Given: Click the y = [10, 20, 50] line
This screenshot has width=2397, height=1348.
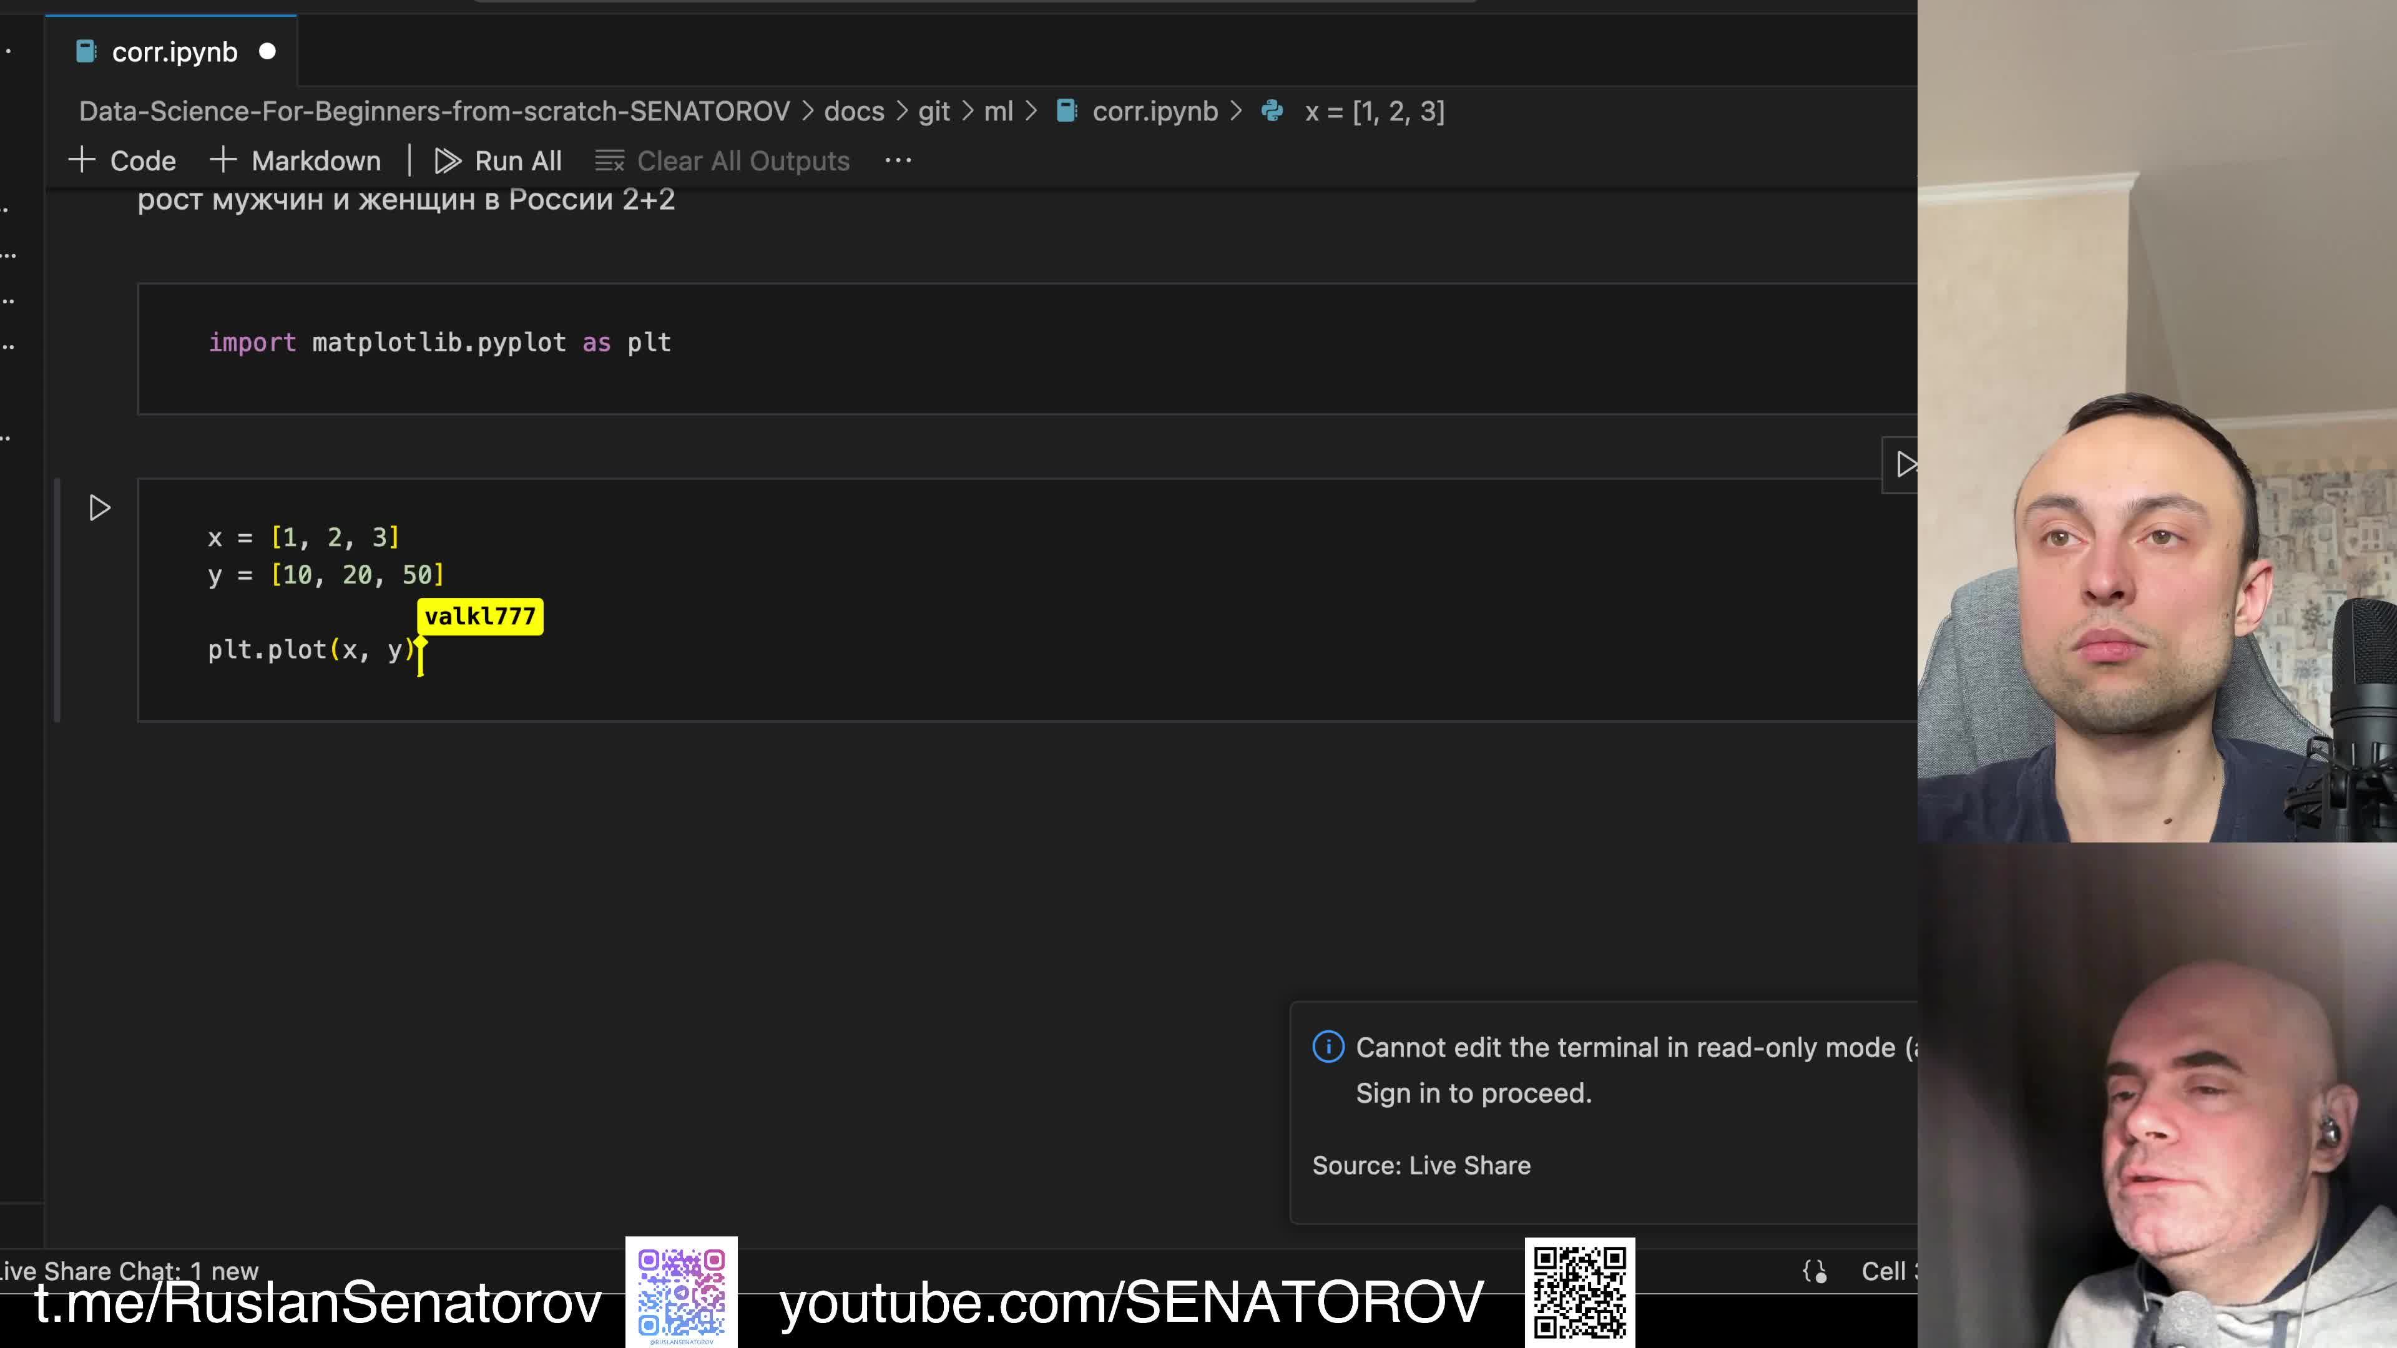Looking at the screenshot, I should (326, 575).
